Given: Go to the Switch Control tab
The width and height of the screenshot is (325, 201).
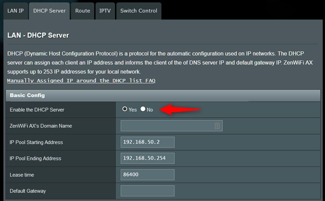Looking at the screenshot, I should [x=138, y=11].
